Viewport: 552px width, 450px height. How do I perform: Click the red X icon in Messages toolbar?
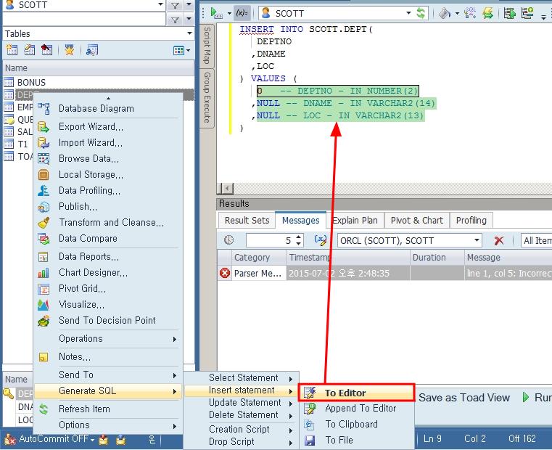(x=499, y=240)
